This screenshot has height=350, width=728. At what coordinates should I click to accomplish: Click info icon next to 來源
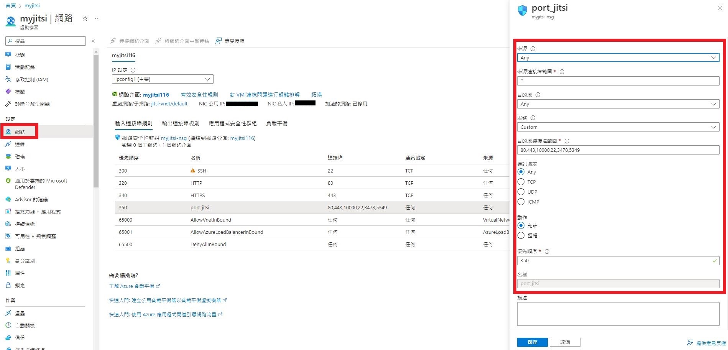533,49
